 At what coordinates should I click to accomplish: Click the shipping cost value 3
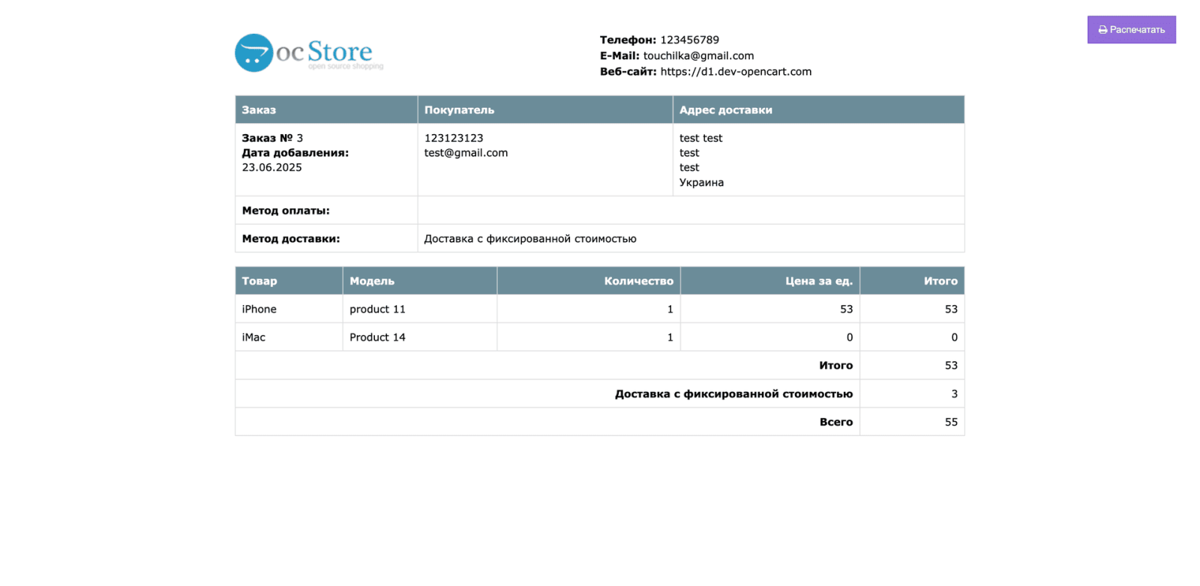[x=954, y=393]
